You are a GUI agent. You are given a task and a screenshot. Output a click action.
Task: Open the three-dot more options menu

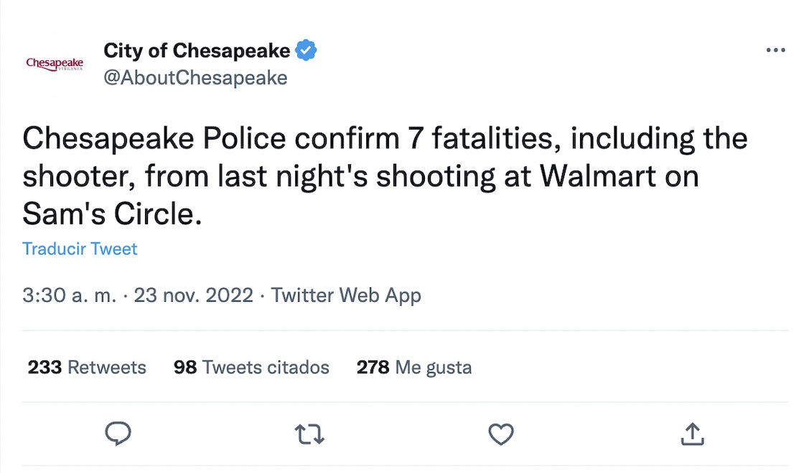pos(776,51)
